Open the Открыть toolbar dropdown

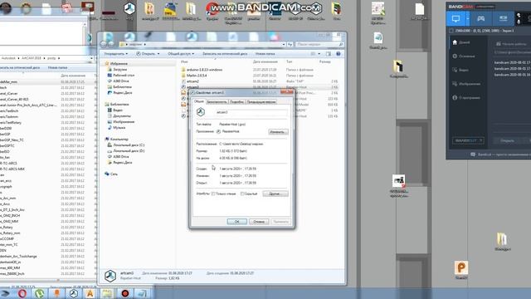pos(148,54)
